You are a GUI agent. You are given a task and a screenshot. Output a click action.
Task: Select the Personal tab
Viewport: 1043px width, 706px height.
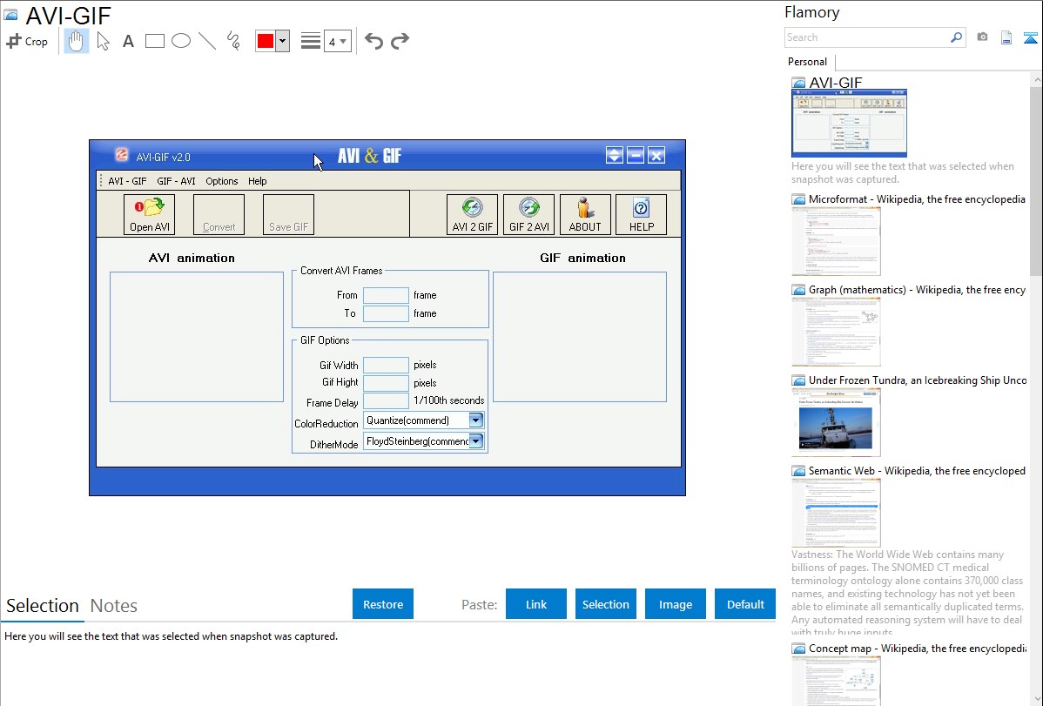point(808,62)
